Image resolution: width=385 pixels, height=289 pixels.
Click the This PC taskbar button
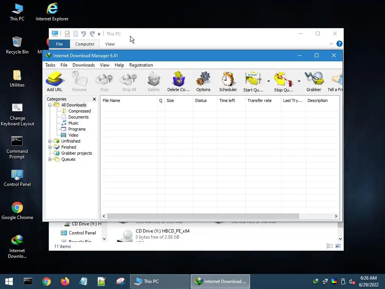point(160,281)
